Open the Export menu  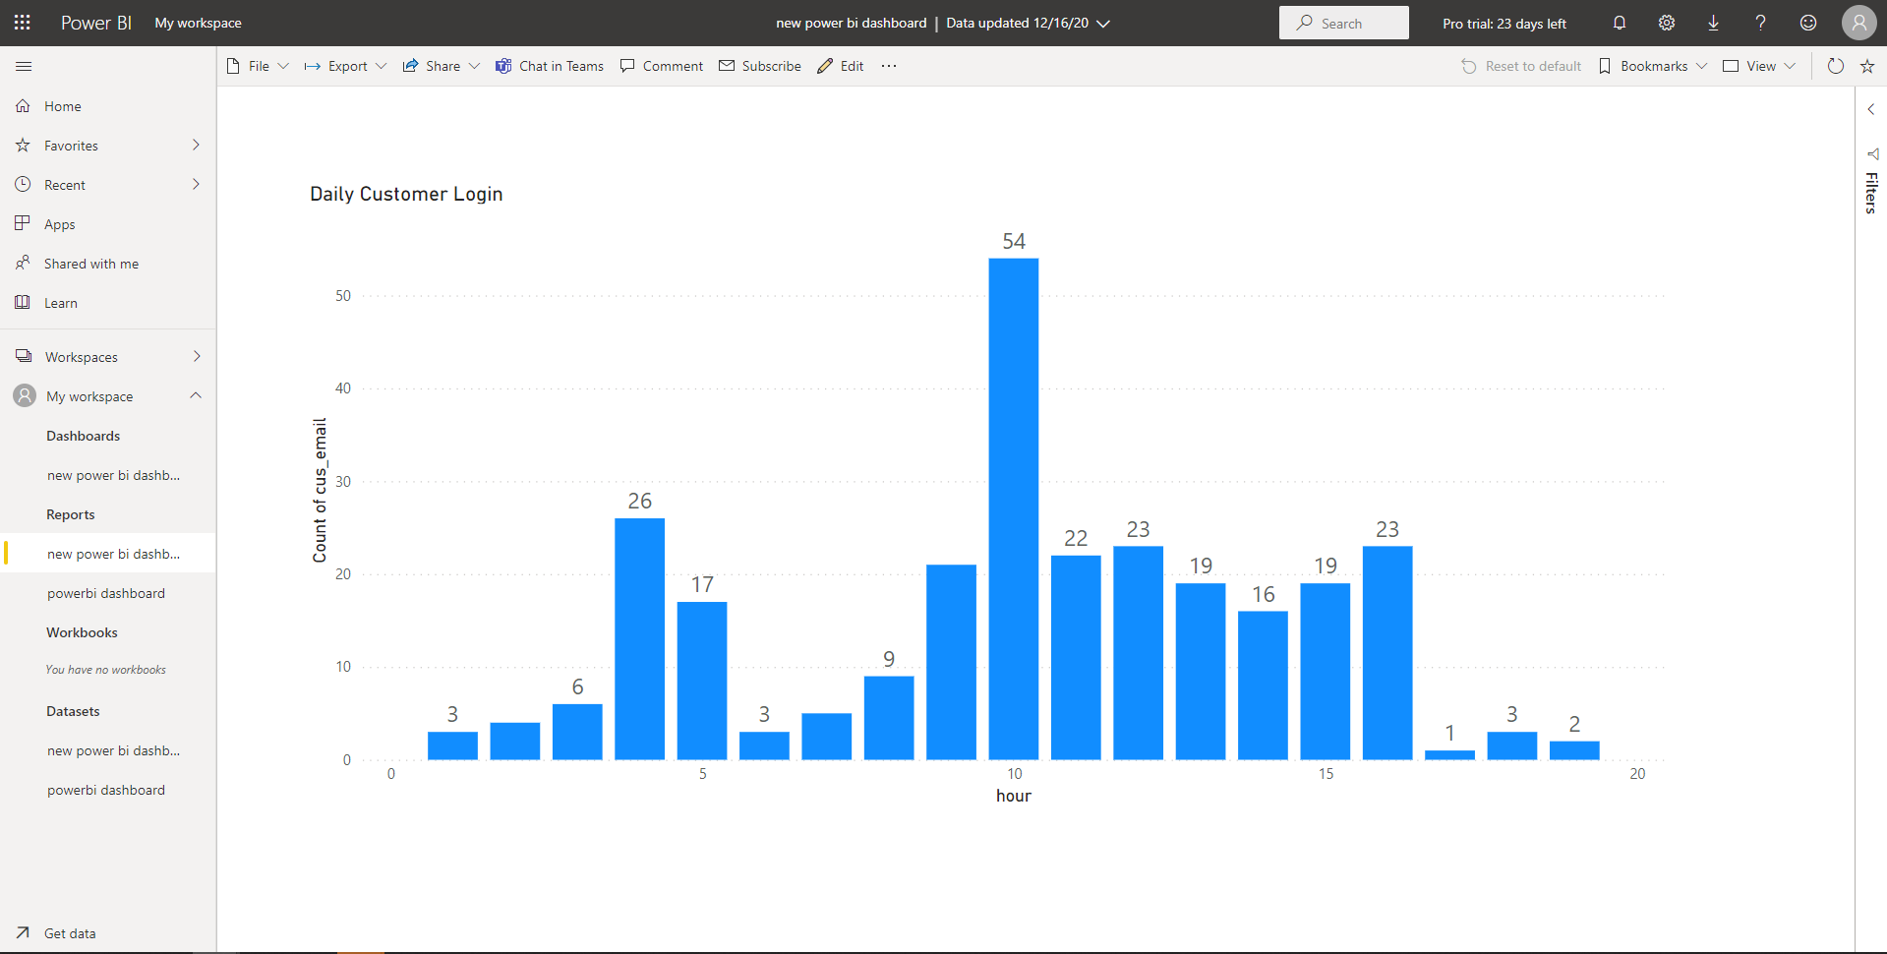tap(345, 66)
